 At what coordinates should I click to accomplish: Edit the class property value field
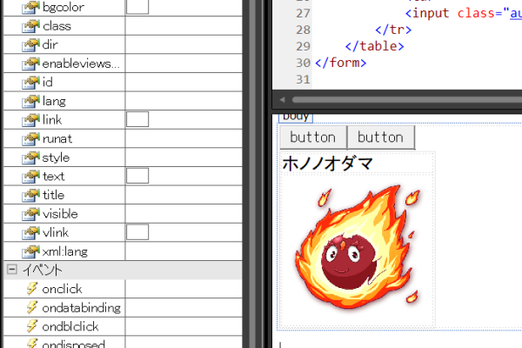tap(184, 25)
